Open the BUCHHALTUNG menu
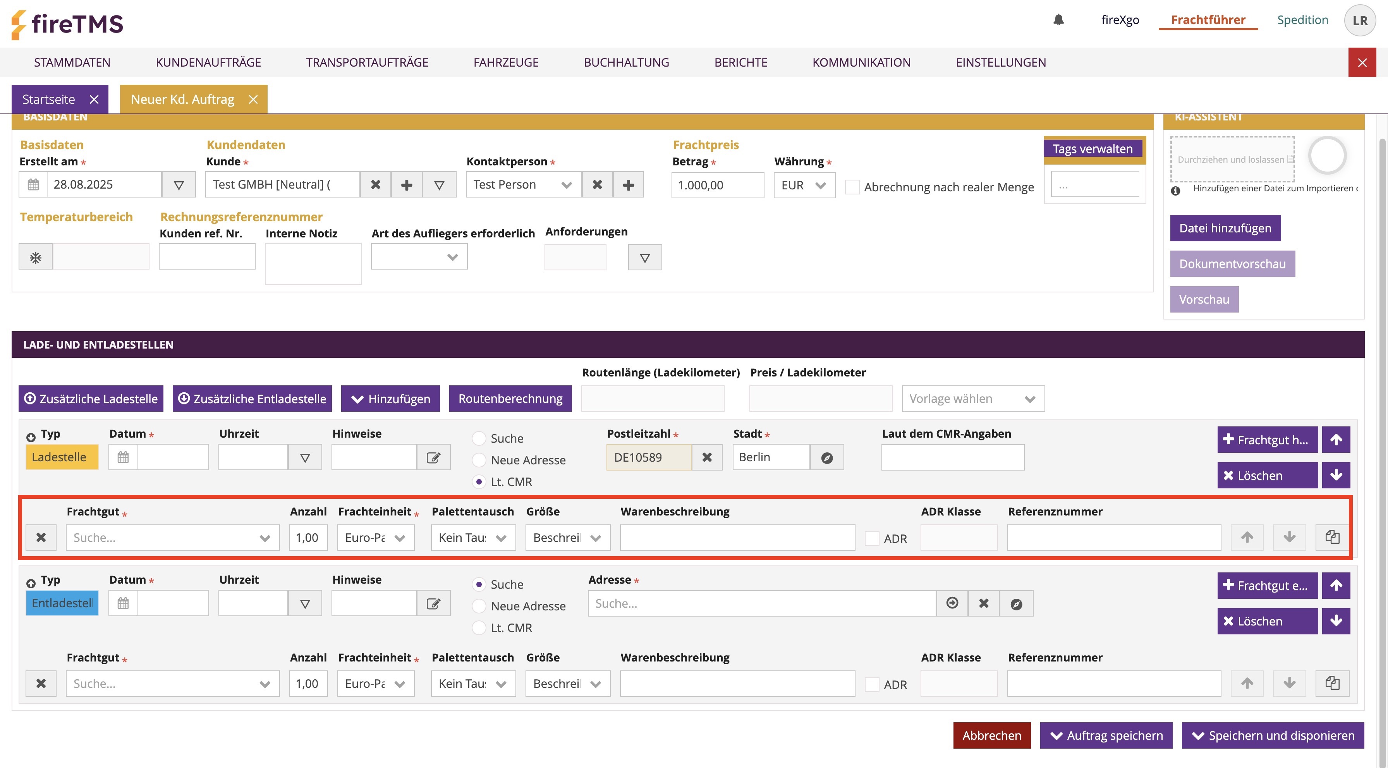1388x768 pixels. tap(626, 62)
